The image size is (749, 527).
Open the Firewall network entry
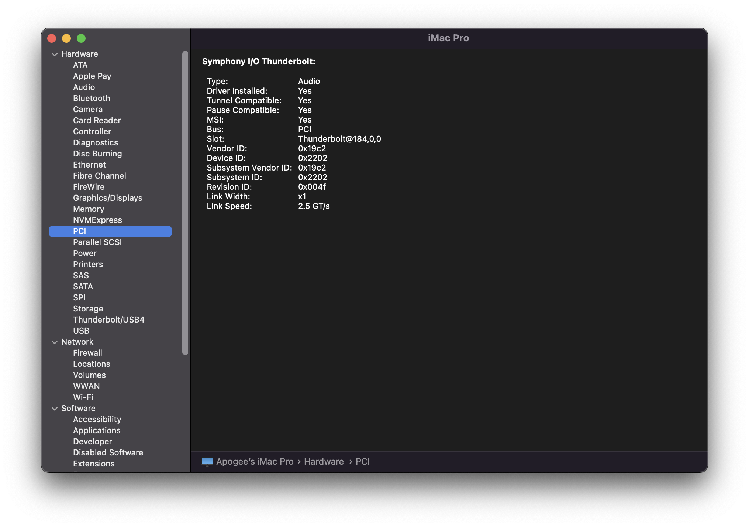(x=87, y=353)
